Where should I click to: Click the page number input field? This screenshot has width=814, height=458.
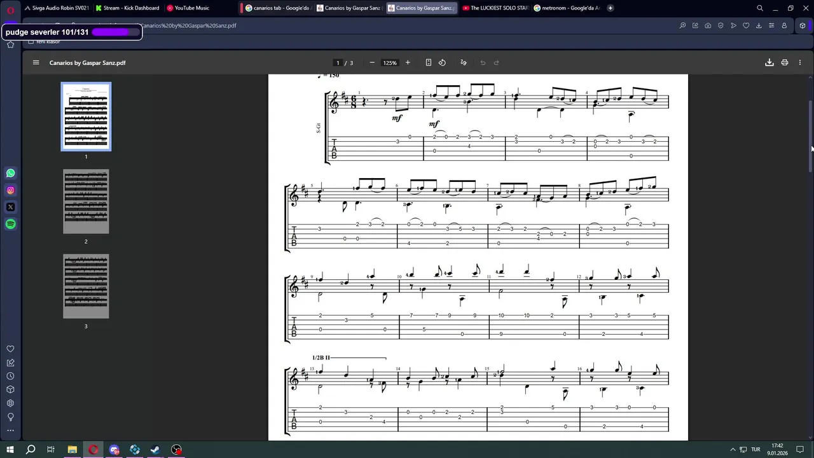[338, 62]
